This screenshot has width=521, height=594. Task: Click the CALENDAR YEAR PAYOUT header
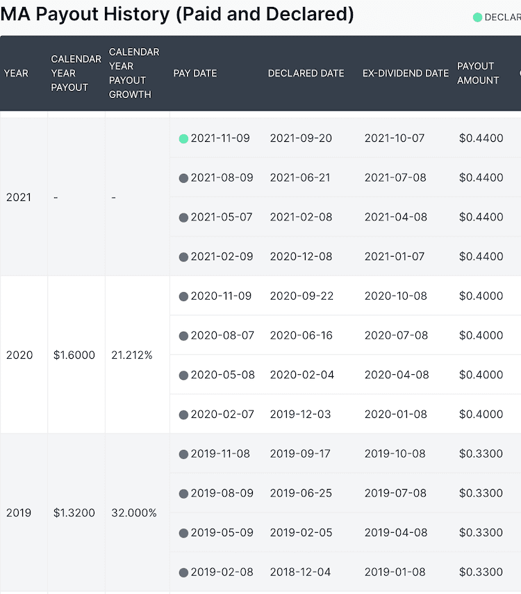click(76, 73)
